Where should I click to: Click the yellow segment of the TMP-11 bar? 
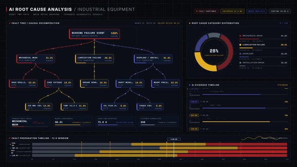[198, 148]
